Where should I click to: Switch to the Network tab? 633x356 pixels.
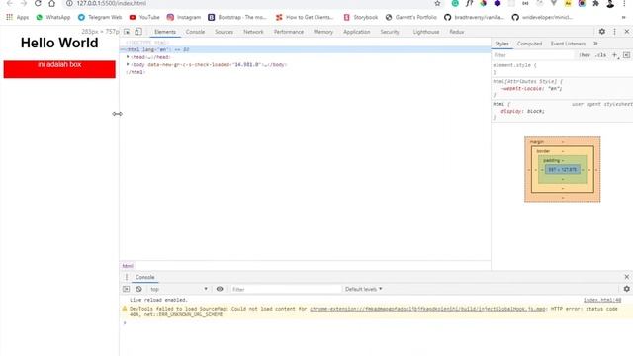click(253, 32)
